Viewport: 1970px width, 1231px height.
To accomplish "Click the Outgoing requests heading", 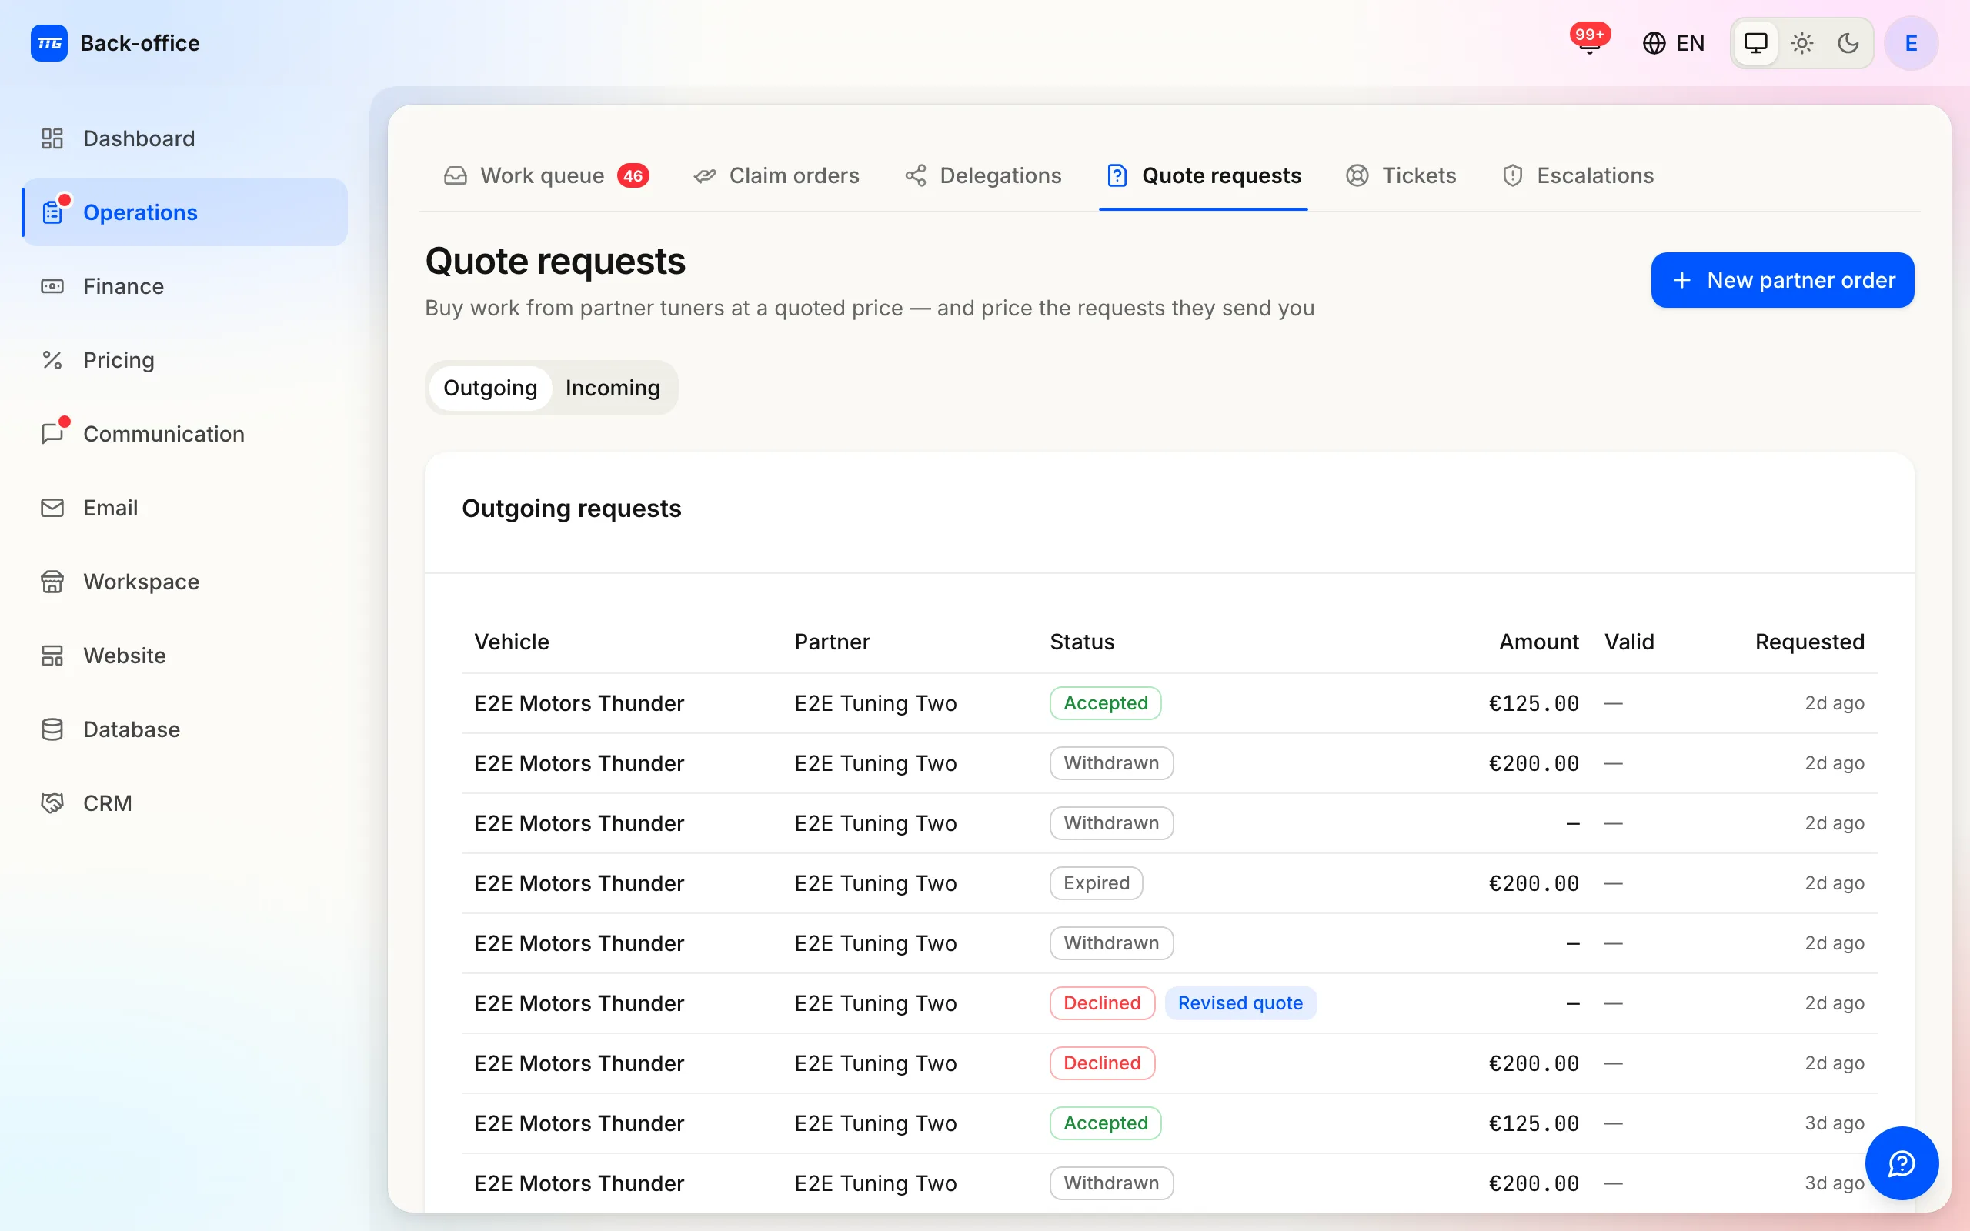I will 571,509.
